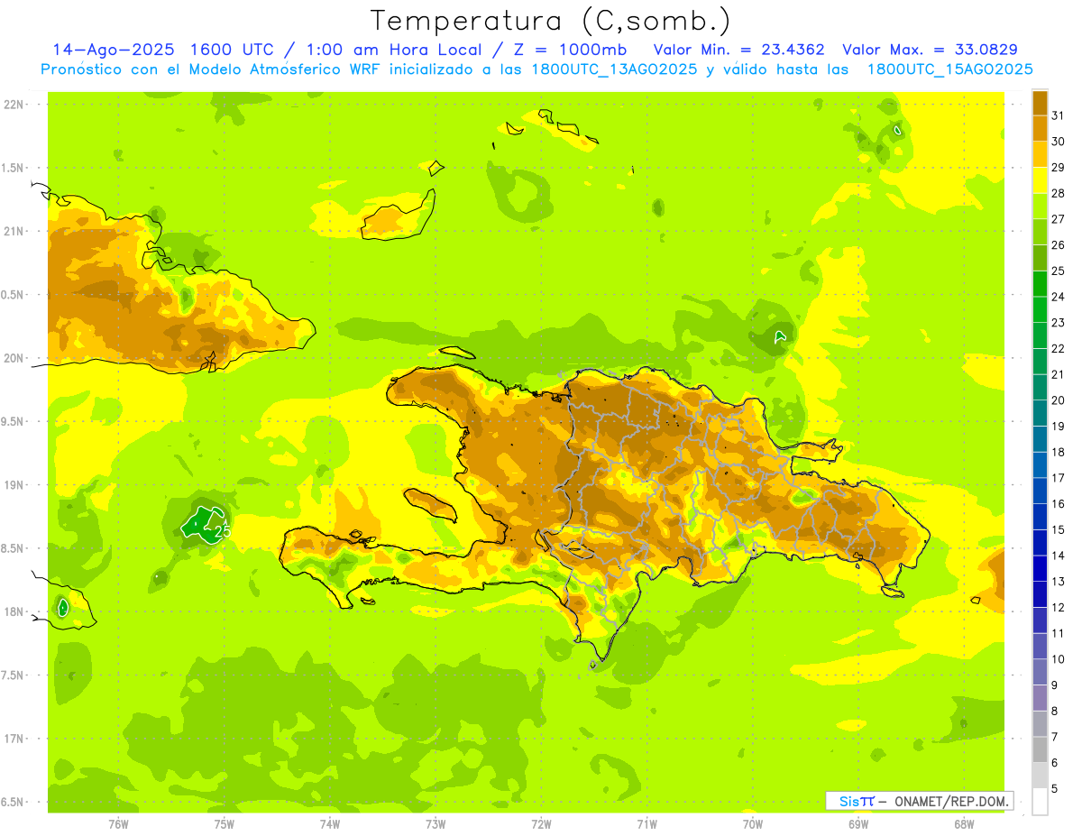The width and height of the screenshot is (1082, 836).
Task: Click the "71W" longitude axis label
Action: (x=646, y=823)
